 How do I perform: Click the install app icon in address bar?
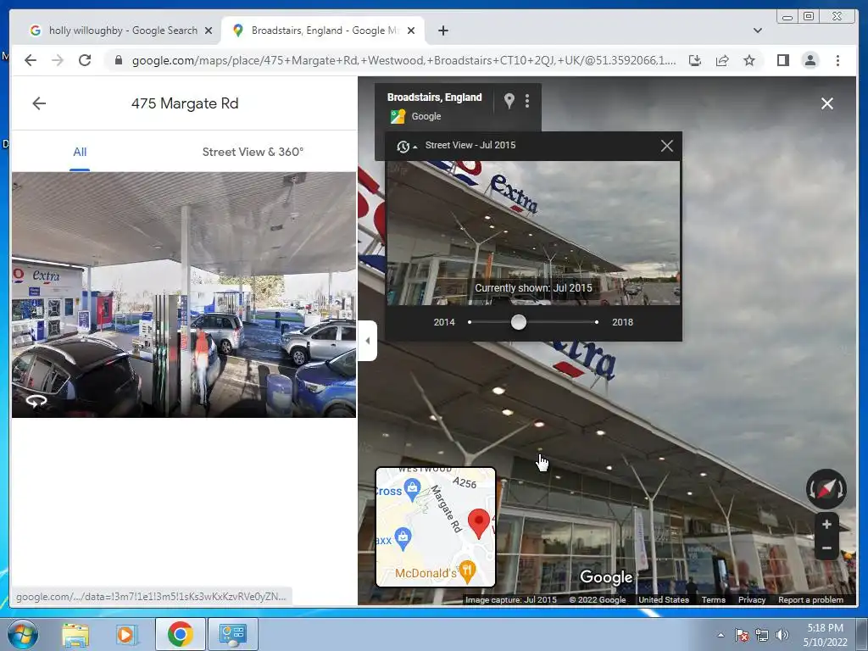pyautogui.click(x=695, y=60)
